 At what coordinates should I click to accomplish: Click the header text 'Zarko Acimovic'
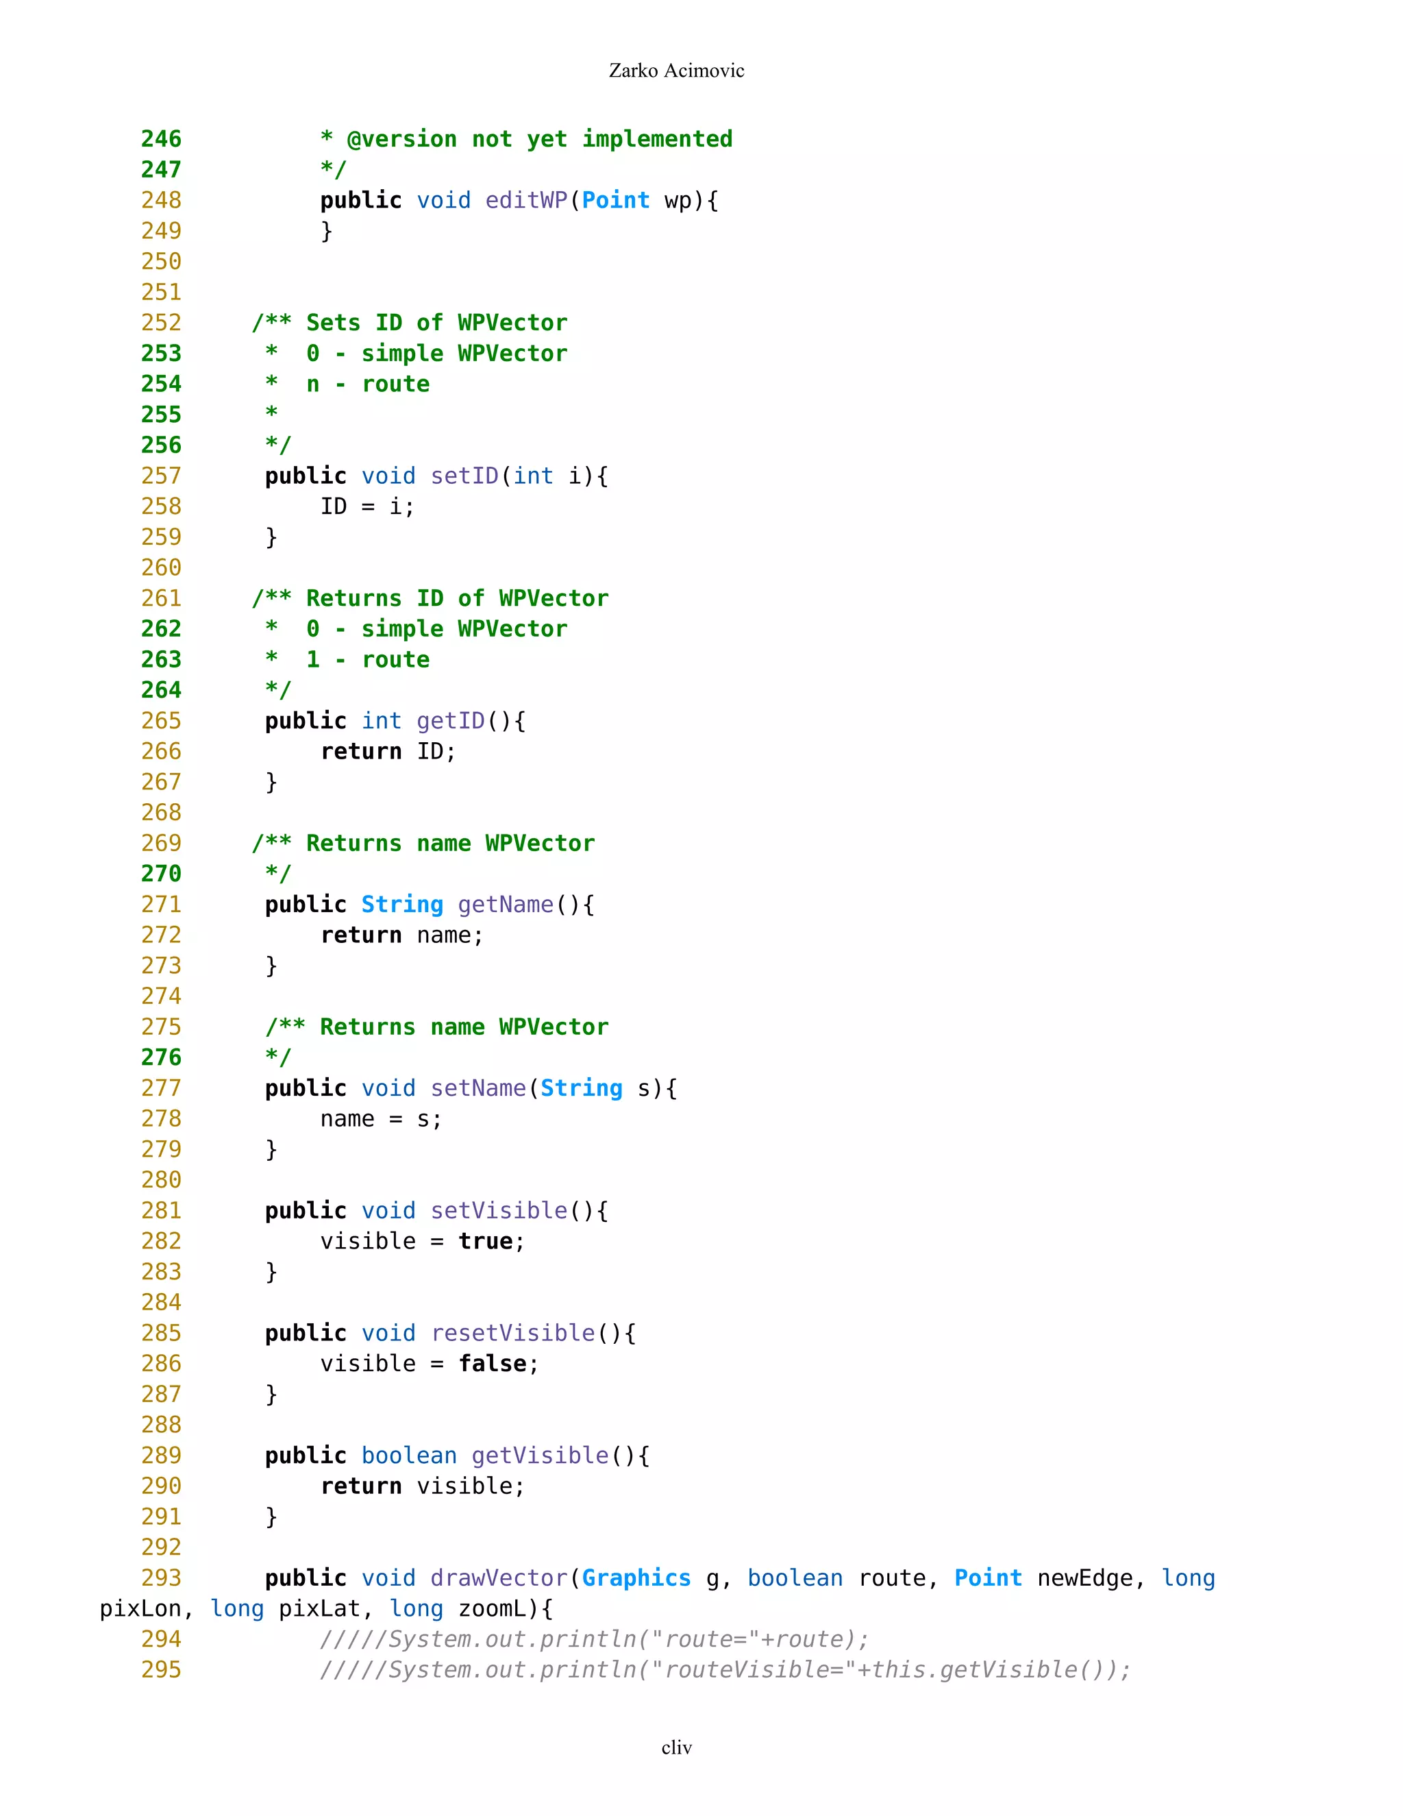[x=677, y=71]
